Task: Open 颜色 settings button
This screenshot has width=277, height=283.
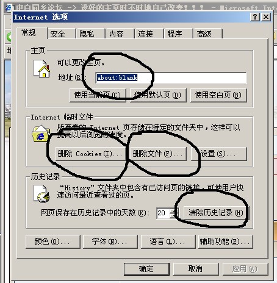Action: (53, 242)
